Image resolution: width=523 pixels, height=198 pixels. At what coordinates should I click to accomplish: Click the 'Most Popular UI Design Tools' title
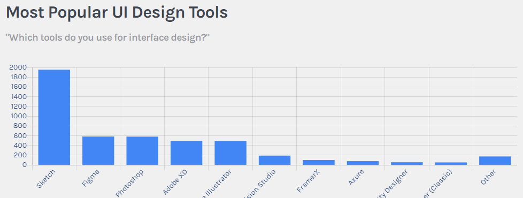(117, 12)
